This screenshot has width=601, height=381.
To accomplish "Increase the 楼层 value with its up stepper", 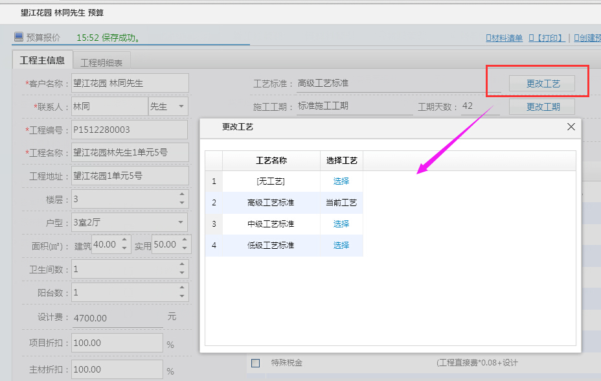I will click(x=182, y=194).
